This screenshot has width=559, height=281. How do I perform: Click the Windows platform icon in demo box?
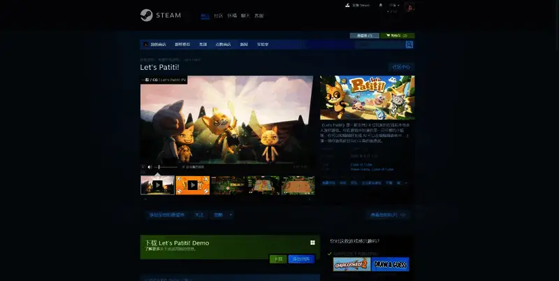click(x=312, y=243)
